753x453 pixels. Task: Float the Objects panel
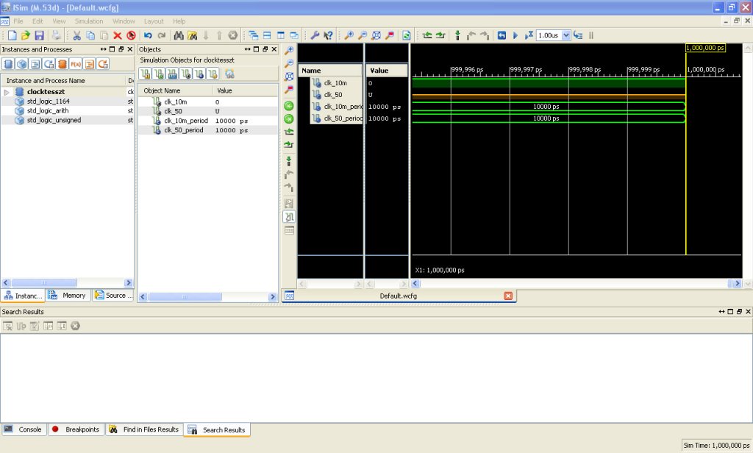pyautogui.click(x=265, y=49)
